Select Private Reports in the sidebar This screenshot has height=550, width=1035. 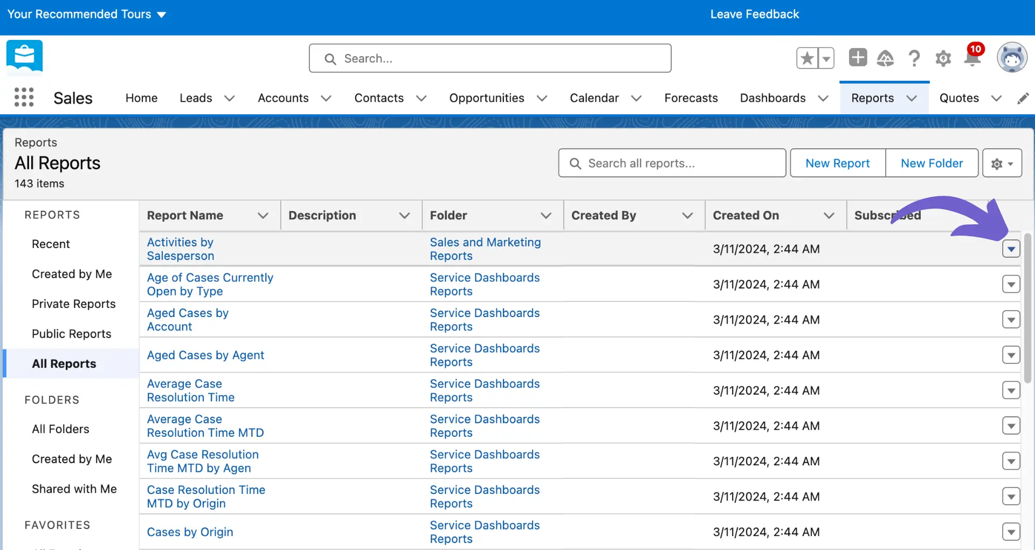74,304
